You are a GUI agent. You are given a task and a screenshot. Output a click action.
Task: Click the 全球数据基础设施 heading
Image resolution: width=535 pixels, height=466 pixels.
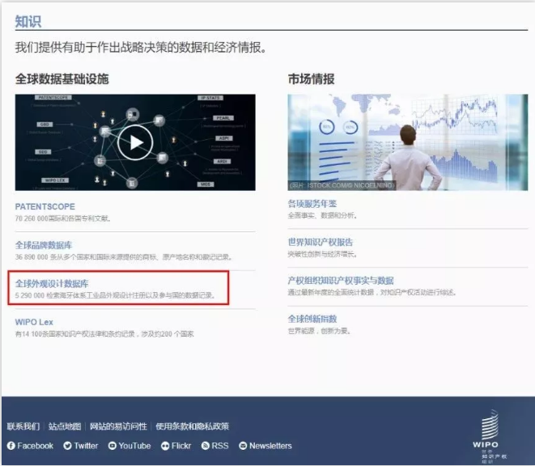pyautogui.click(x=62, y=78)
